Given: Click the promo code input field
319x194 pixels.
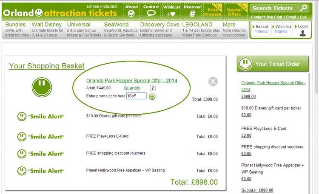Looking at the screenshot, I should click(x=136, y=96).
